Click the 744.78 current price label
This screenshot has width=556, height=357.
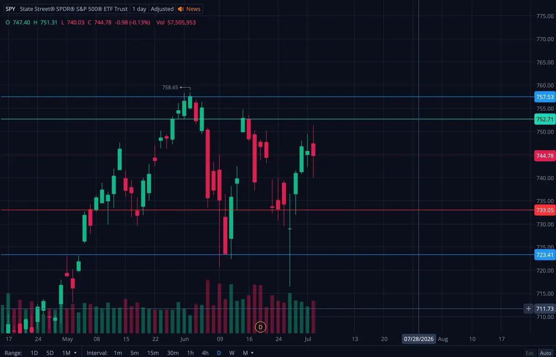[x=545, y=156]
